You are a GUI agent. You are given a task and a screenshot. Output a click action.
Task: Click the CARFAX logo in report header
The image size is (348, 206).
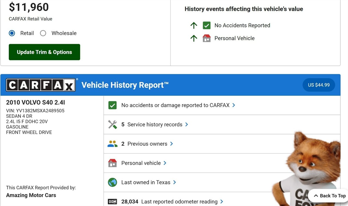pyautogui.click(x=41, y=85)
